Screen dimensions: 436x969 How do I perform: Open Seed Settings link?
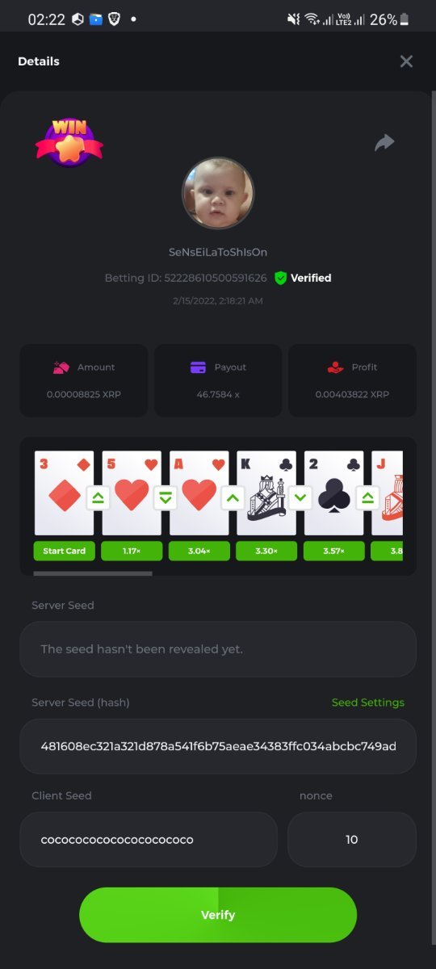coord(368,703)
